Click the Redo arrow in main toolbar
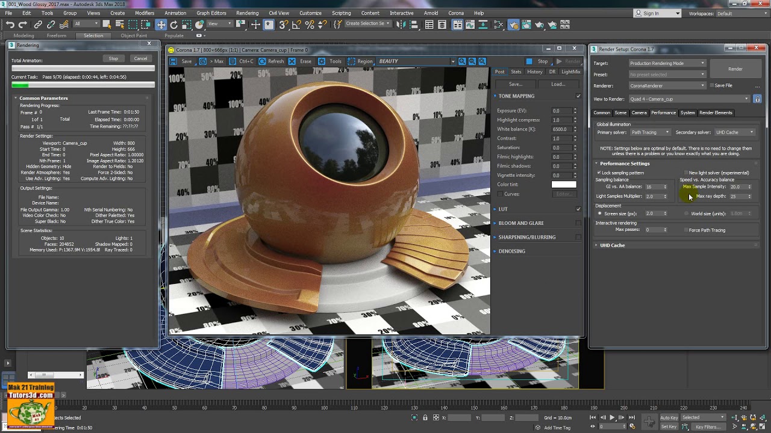Image resolution: width=771 pixels, height=433 pixels. pos(23,25)
